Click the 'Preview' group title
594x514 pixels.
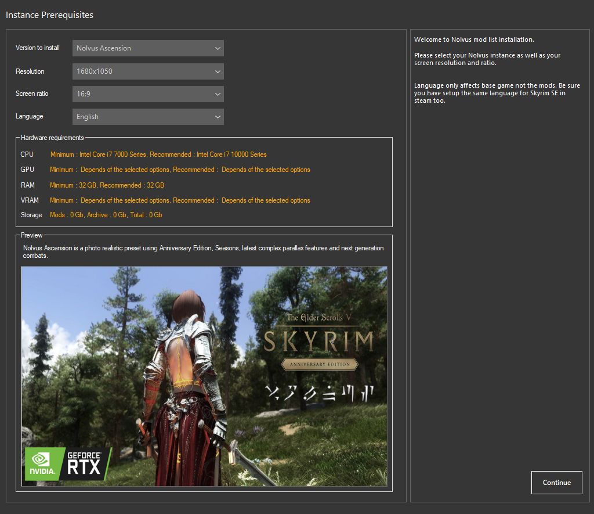pos(31,235)
